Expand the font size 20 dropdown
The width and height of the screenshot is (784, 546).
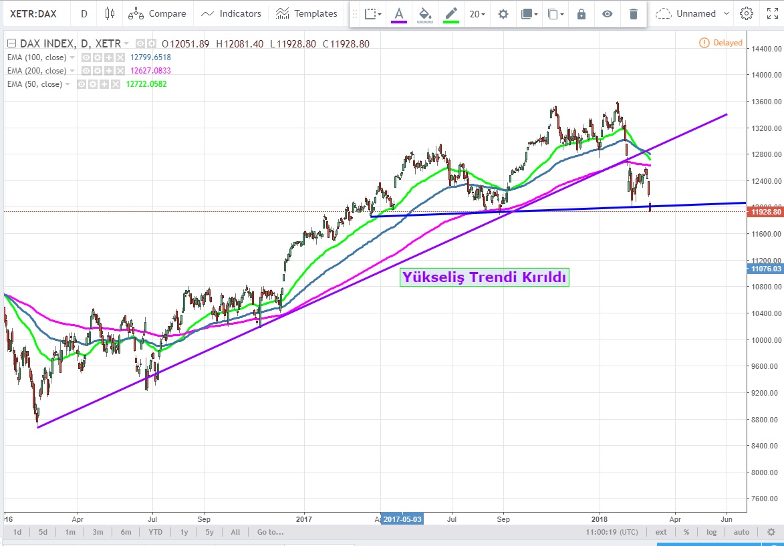(x=477, y=14)
